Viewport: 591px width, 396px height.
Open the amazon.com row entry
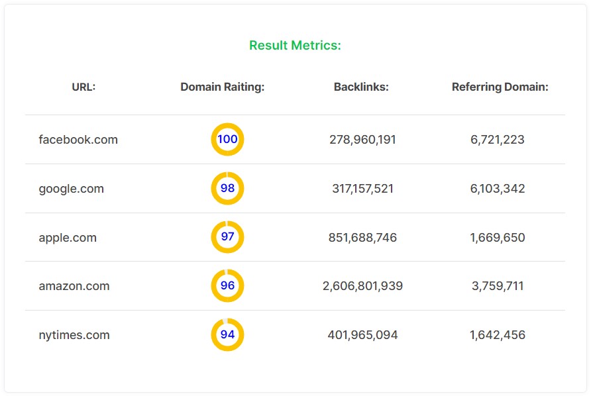[74, 286]
